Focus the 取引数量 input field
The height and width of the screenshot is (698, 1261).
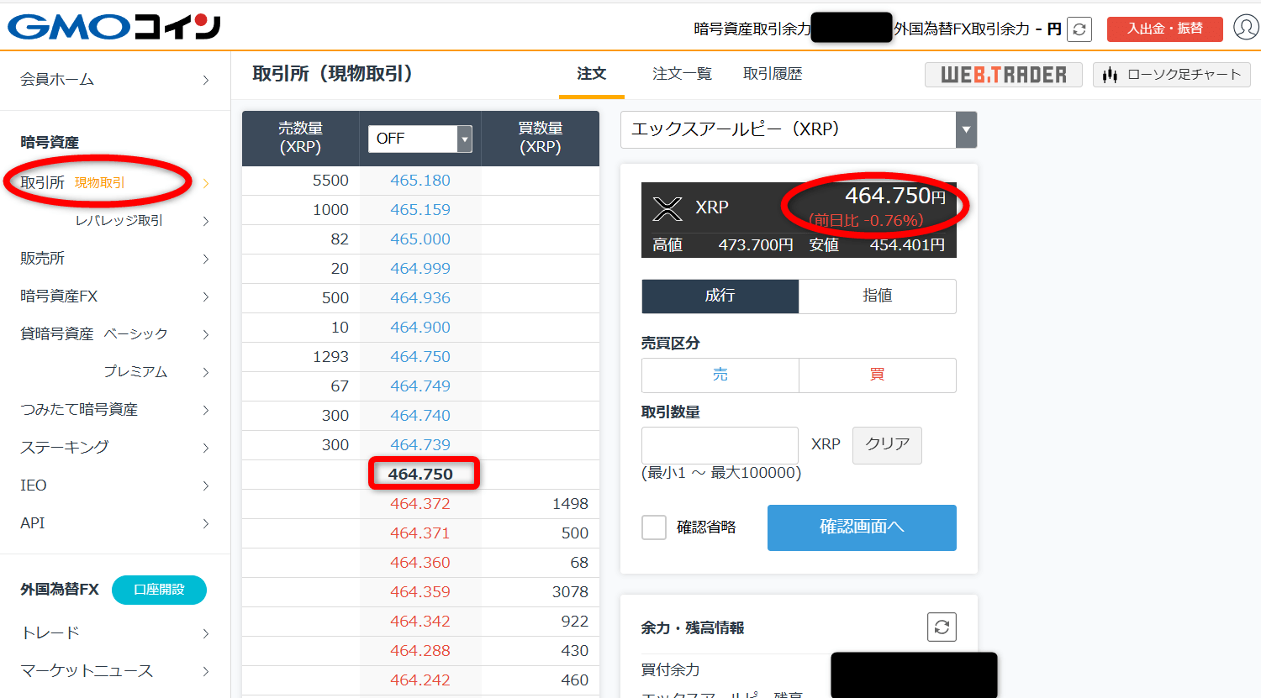pyautogui.click(x=720, y=445)
